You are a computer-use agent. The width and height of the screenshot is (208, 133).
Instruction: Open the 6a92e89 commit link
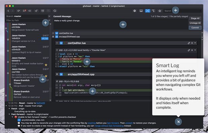pyautogui.click(x=41, y=103)
